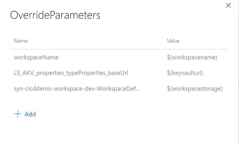
Task: Edit the $(keyvaulturl) value field
Action: pos(185,73)
